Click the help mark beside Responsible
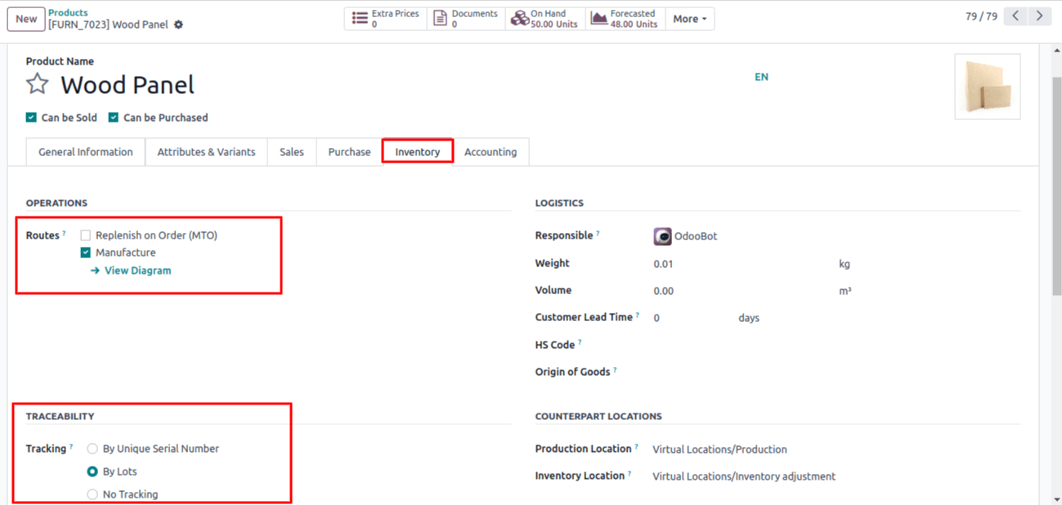 click(x=598, y=234)
